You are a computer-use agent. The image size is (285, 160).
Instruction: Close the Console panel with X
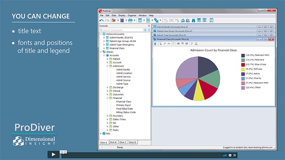[149, 26]
